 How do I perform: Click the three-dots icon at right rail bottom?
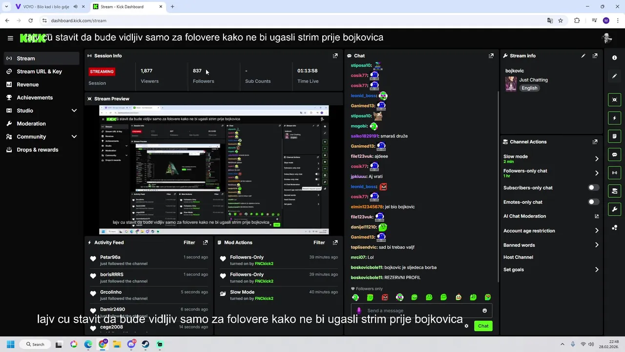[x=614, y=227]
